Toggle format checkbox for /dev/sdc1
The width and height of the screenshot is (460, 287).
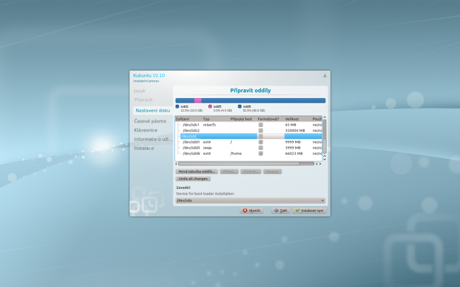pos(261,125)
